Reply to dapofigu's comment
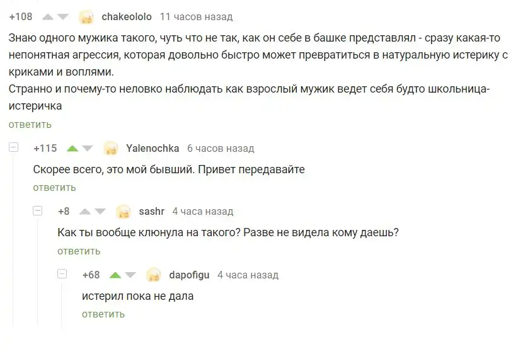The height and width of the screenshot is (354, 528). click(103, 314)
